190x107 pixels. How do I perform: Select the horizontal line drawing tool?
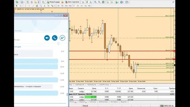29,6
